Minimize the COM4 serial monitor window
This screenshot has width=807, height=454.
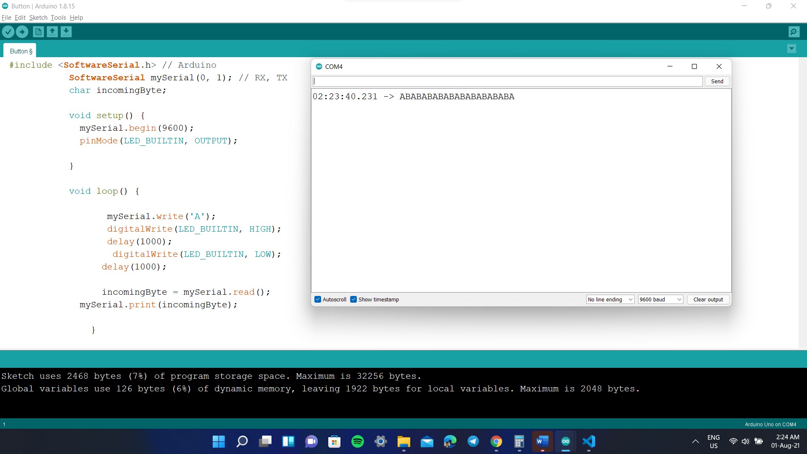tap(670, 66)
